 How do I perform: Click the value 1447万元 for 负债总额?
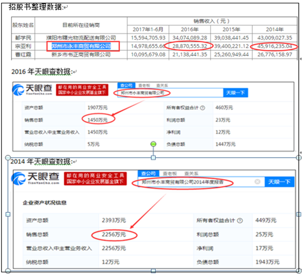tap(226, 144)
